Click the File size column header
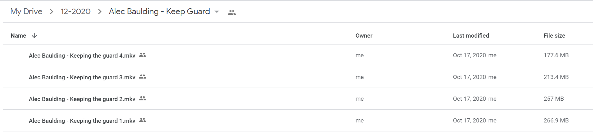The height and width of the screenshot is (139, 593). point(554,36)
